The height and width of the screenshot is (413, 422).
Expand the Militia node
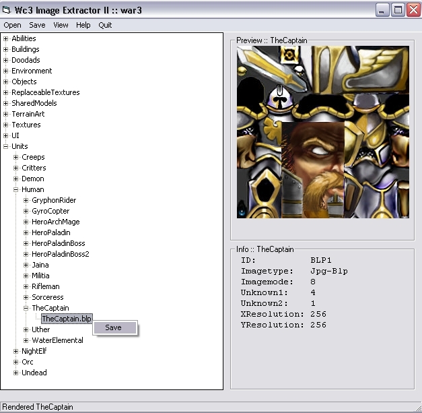coord(26,276)
